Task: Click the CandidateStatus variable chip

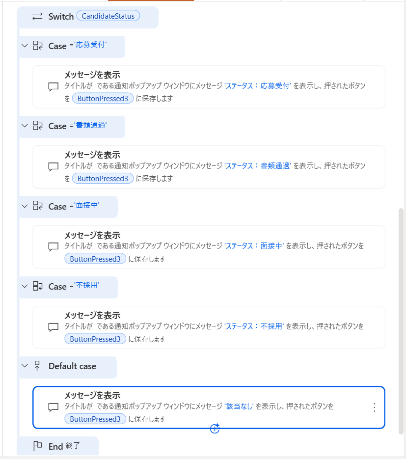Action: [108, 16]
